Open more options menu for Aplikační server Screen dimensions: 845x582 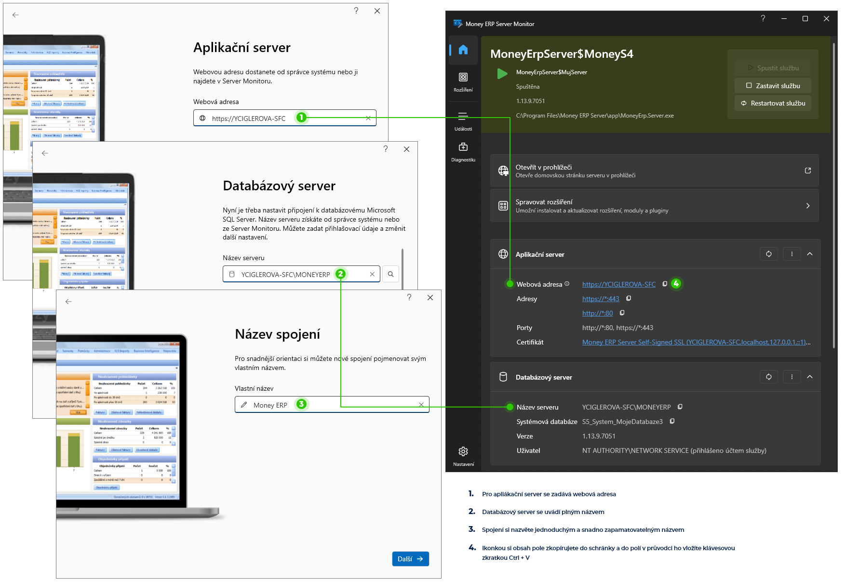pos(791,254)
